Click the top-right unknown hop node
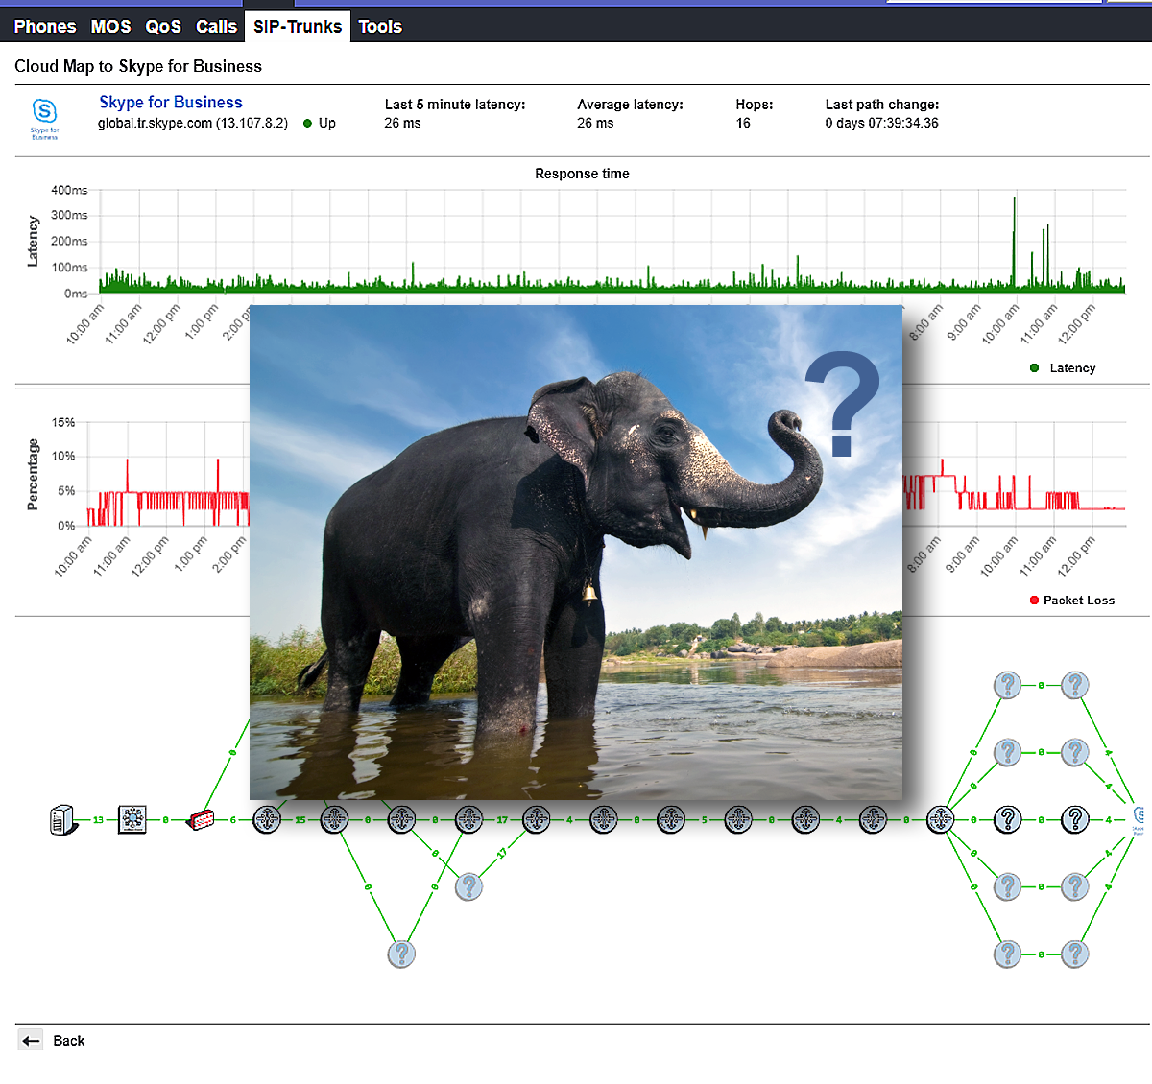This screenshot has height=1084, width=1152. click(1075, 685)
